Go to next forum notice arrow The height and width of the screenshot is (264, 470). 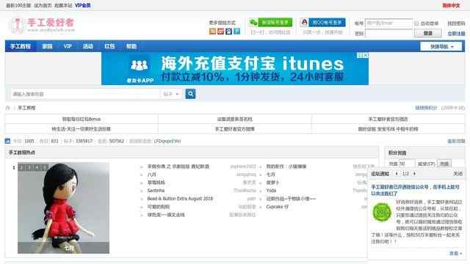(x=414, y=174)
